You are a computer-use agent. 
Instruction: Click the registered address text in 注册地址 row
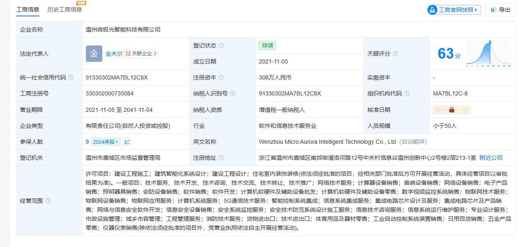tap(368, 158)
